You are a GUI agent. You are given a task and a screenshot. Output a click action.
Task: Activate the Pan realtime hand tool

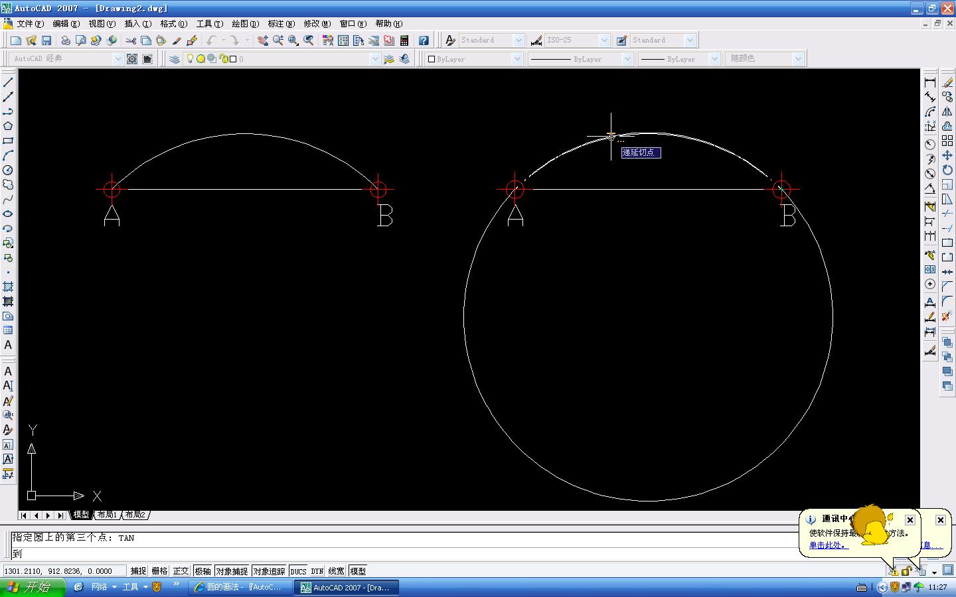pyautogui.click(x=263, y=40)
